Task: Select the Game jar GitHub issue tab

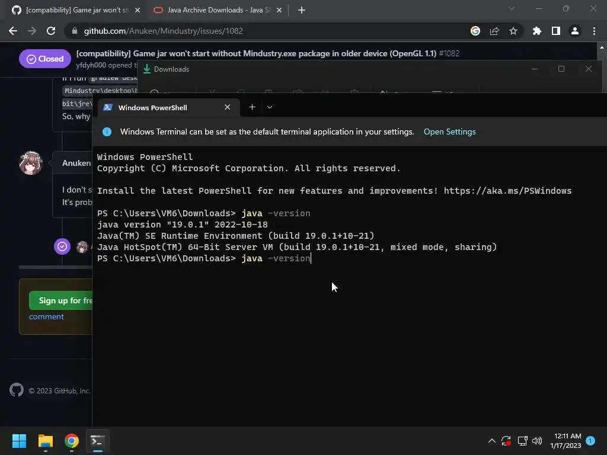Action: [76, 10]
